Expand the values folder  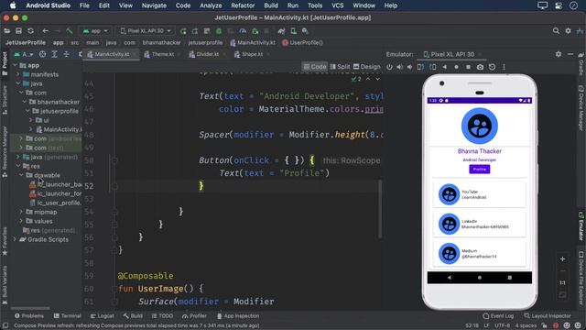[x=21, y=221]
